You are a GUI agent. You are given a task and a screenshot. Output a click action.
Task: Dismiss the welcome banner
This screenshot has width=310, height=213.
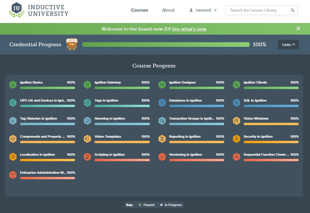click(298, 29)
